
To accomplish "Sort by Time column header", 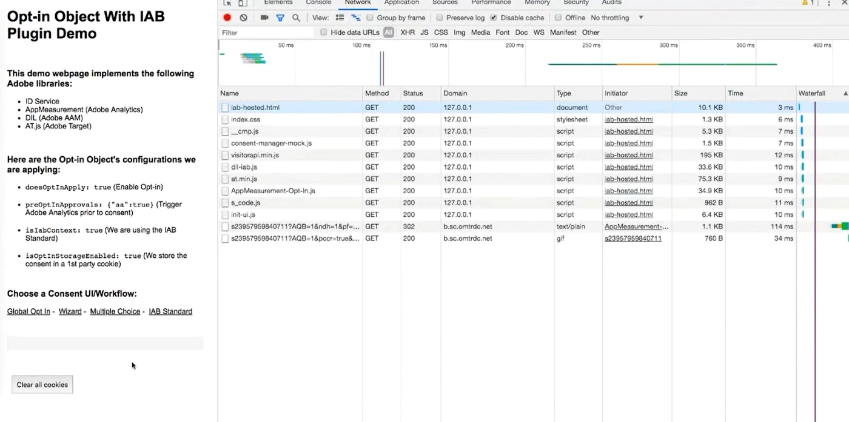I will [x=760, y=94].
